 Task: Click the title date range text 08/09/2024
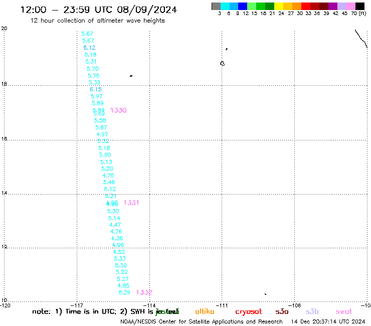(147, 10)
